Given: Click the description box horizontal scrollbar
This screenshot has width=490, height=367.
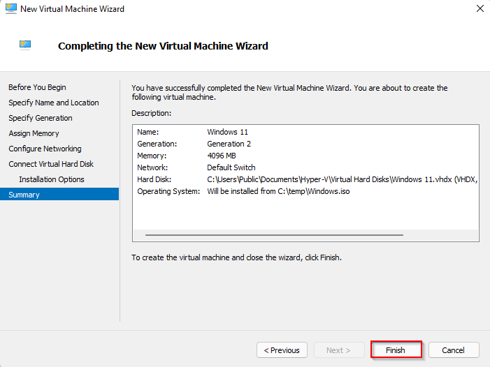Looking at the screenshot, I should point(274,235).
